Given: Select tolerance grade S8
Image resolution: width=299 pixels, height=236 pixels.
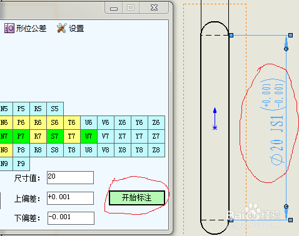Looking at the screenshot, I should click(55, 150).
